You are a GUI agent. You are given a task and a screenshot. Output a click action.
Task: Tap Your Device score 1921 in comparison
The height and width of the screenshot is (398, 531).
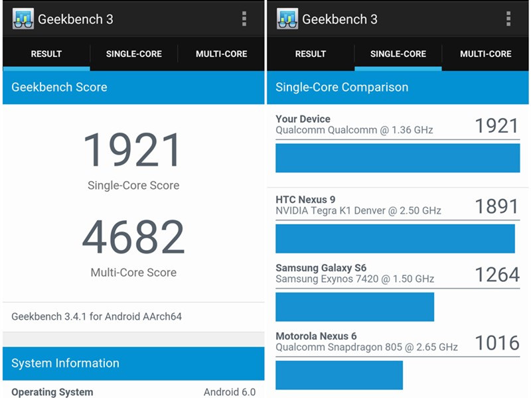pos(496,126)
